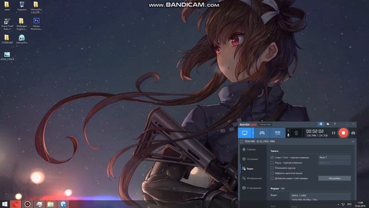
Task: Stop recording with the red button
Action: (344, 133)
